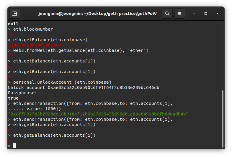The image size is (232, 157).
Task: Minimize the terminal window
Action: pos(194,14)
